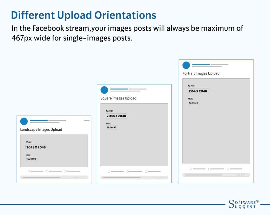Select the third reaction circle on the square card

pos(146,171)
